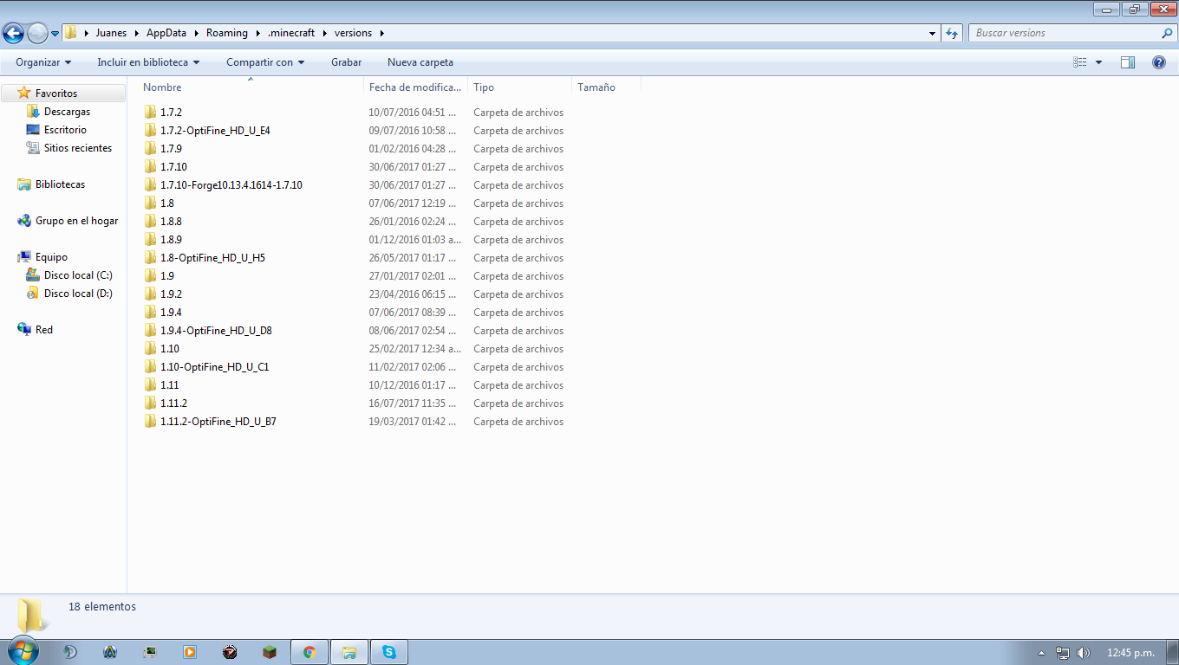The height and width of the screenshot is (665, 1179).
Task: Select the folder named 1.9
Action: click(167, 276)
